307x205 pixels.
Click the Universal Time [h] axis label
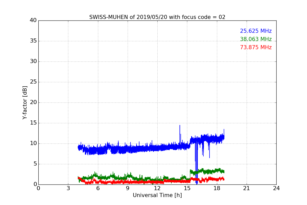[x=157, y=195]
